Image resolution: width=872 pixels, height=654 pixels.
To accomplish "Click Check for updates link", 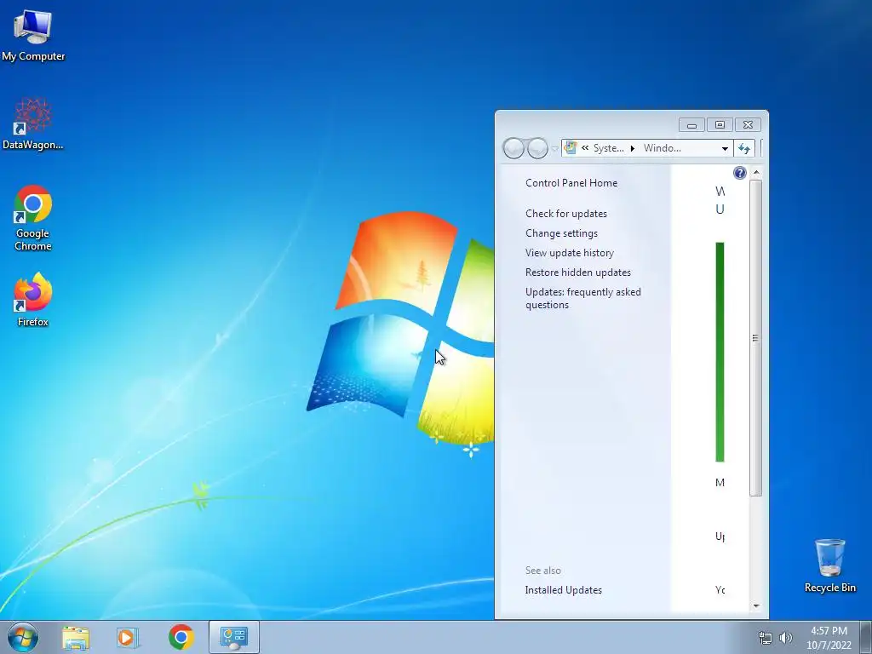I will (x=566, y=214).
